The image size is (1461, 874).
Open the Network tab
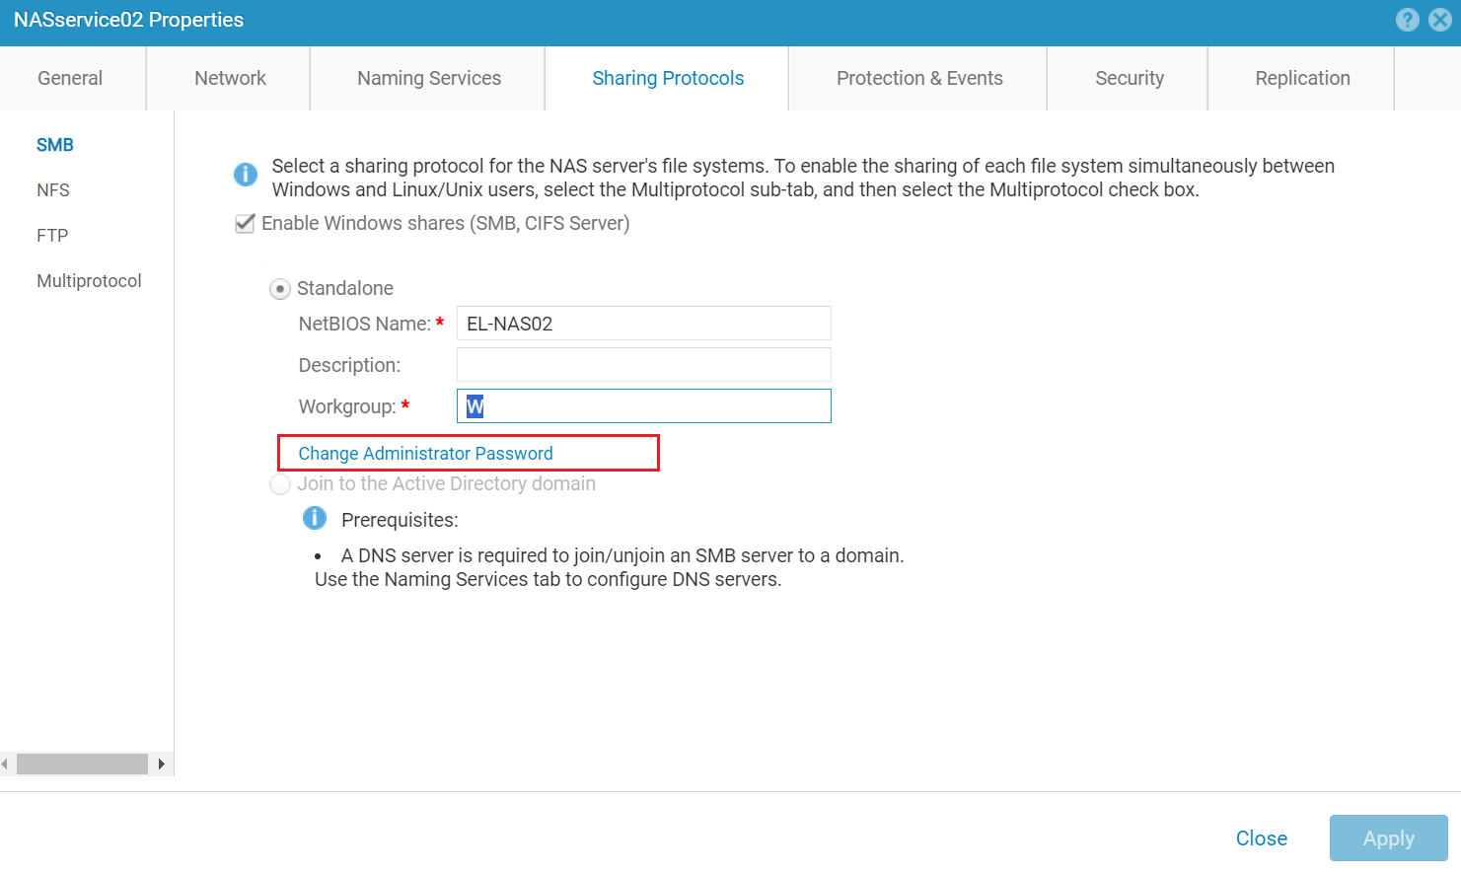coord(230,78)
